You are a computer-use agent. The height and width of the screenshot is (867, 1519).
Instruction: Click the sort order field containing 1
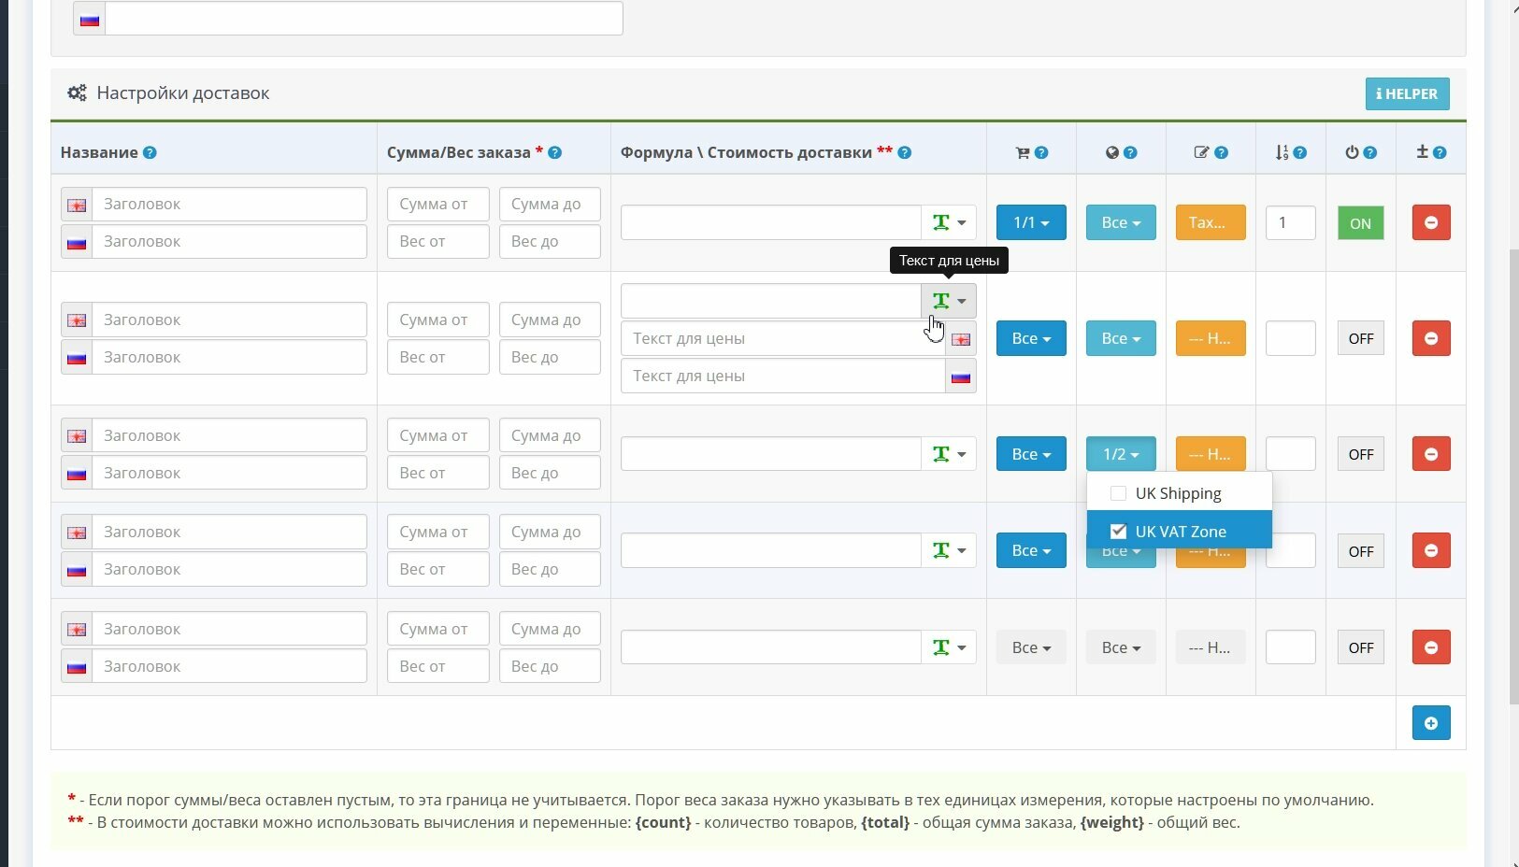1290,222
